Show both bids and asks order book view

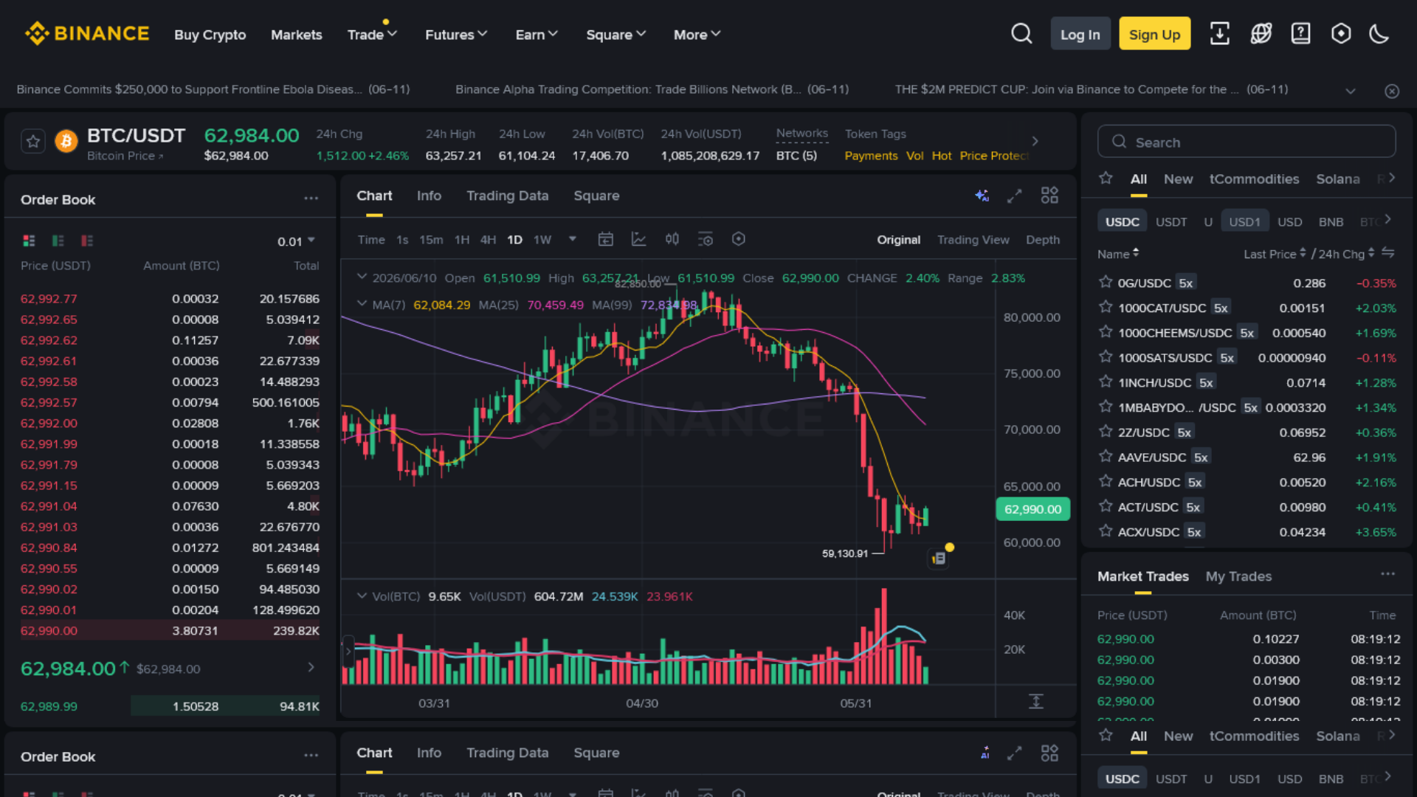point(29,241)
